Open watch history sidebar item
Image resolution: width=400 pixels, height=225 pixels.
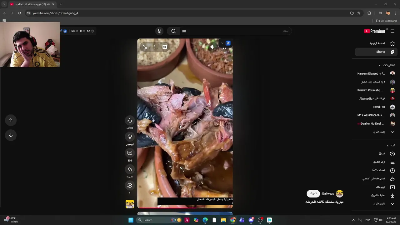[x=376, y=154]
